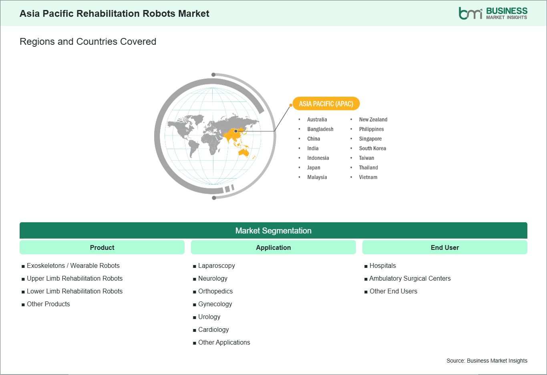The height and width of the screenshot is (375, 547).
Task: Select the Product column header
Action: (102, 247)
